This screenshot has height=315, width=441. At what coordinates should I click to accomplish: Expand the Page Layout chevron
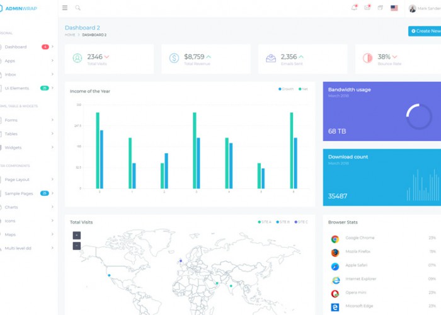(x=52, y=180)
